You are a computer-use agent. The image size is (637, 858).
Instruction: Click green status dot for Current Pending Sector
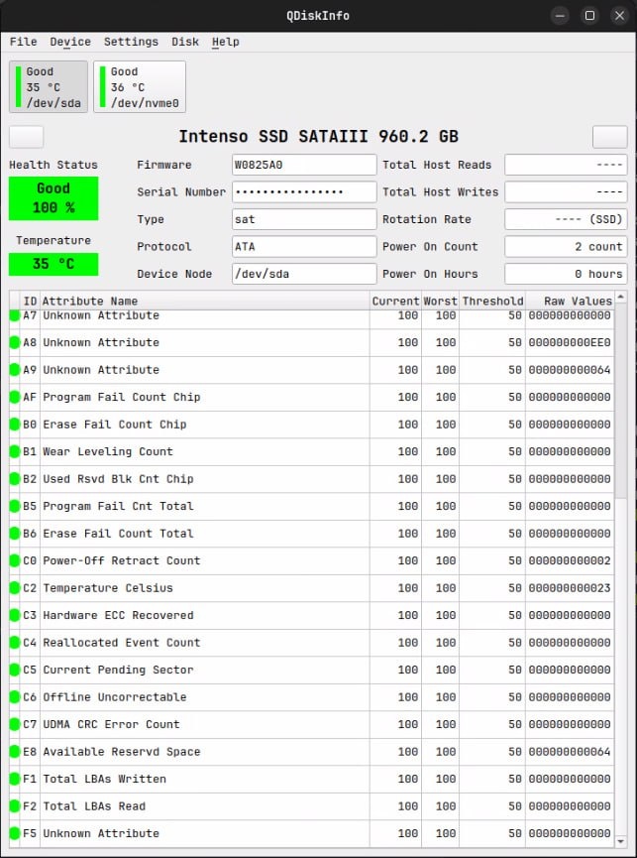(x=15, y=670)
